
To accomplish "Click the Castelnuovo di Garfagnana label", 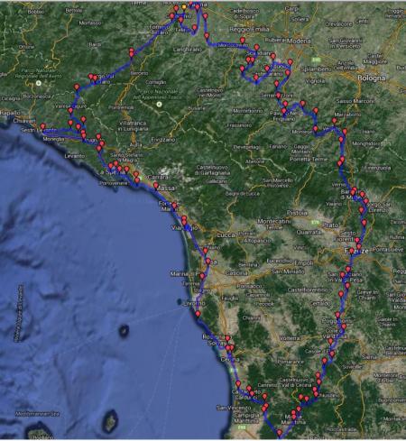I will coord(213,170).
